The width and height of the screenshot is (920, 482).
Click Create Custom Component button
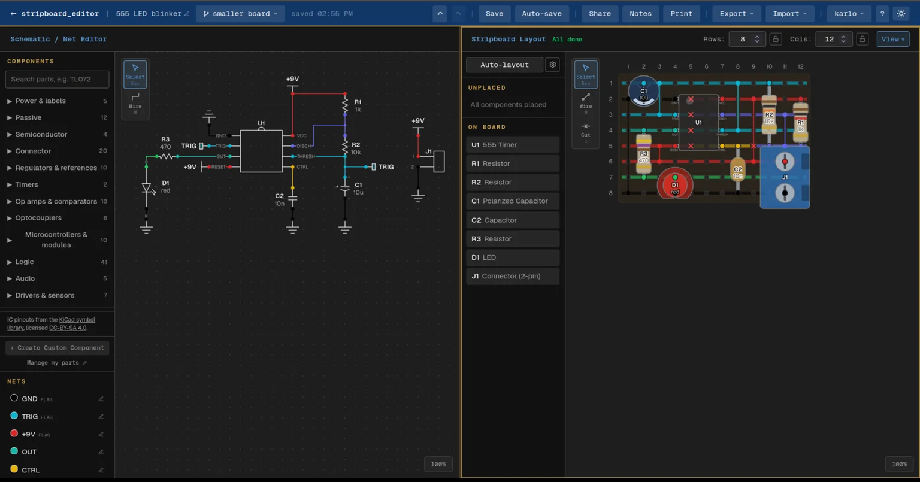pyautogui.click(x=57, y=348)
